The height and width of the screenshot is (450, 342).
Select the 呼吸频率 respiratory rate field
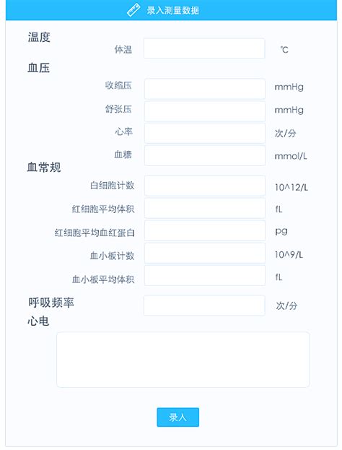[204, 306]
